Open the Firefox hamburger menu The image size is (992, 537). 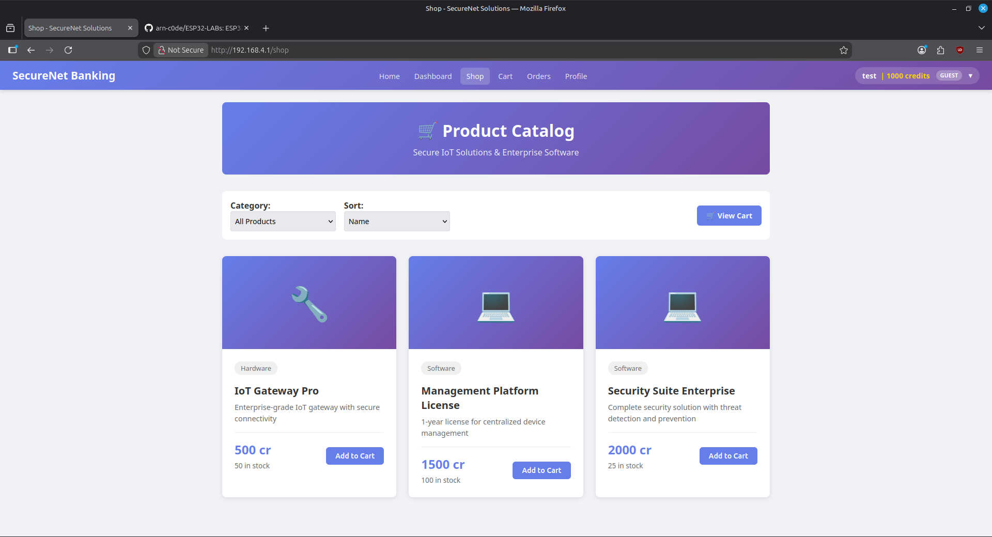point(980,50)
